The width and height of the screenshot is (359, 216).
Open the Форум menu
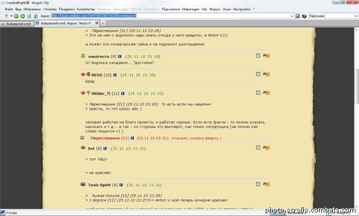(215, 9)
